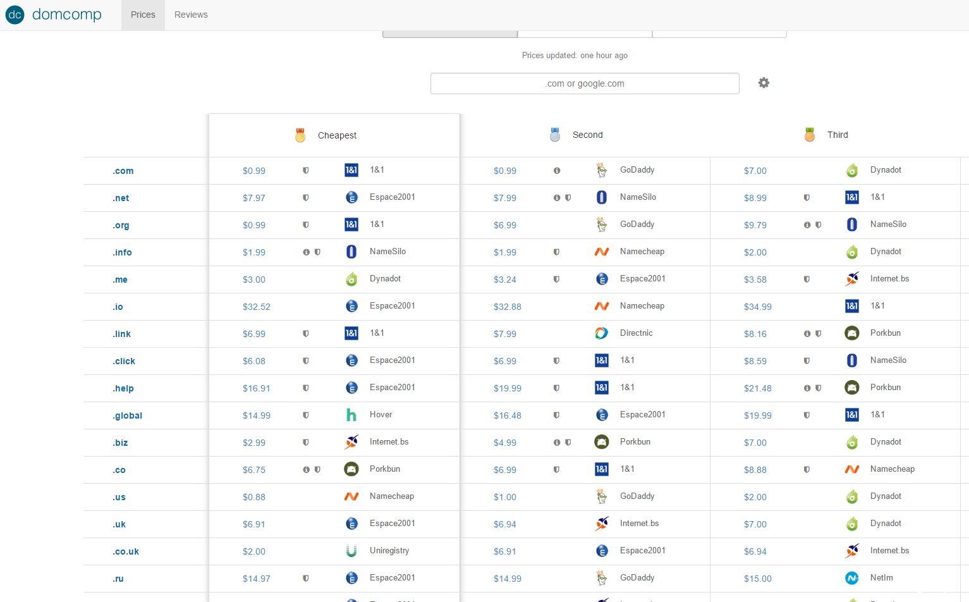The height and width of the screenshot is (602, 969).
Task: Open the .click domain link
Action: click(124, 361)
